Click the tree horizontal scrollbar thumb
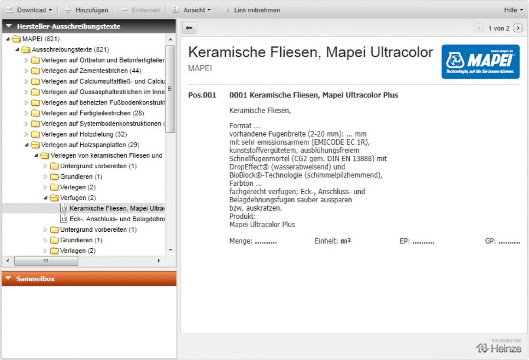Screen dimensions: 529x360 pyautogui.click(x=46, y=261)
